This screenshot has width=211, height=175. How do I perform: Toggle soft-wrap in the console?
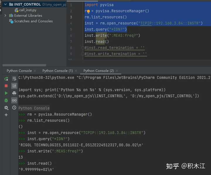pyautogui.click(x=14, y=79)
